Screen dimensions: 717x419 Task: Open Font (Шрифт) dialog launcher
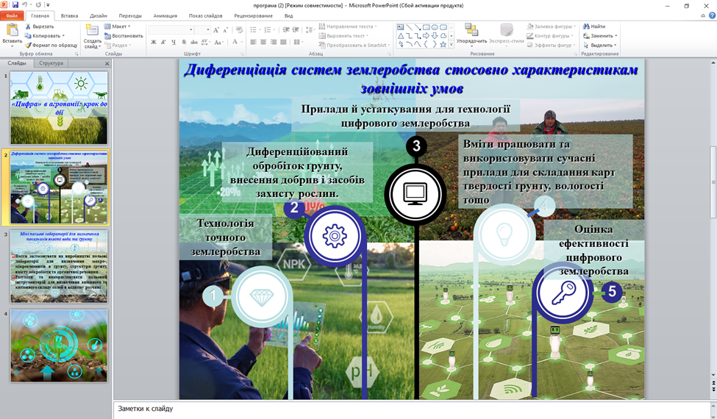click(x=242, y=54)
